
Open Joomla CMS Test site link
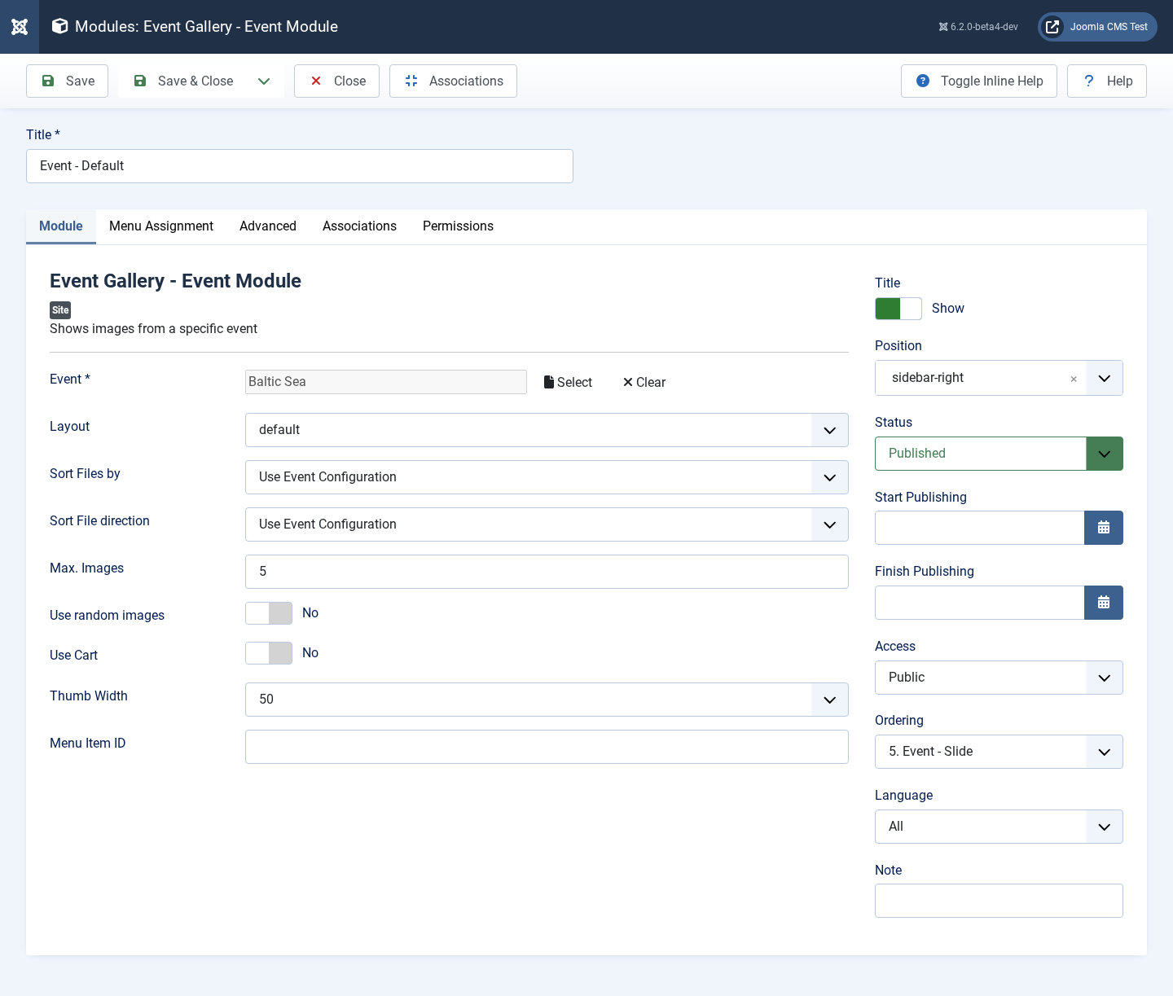1097,27
